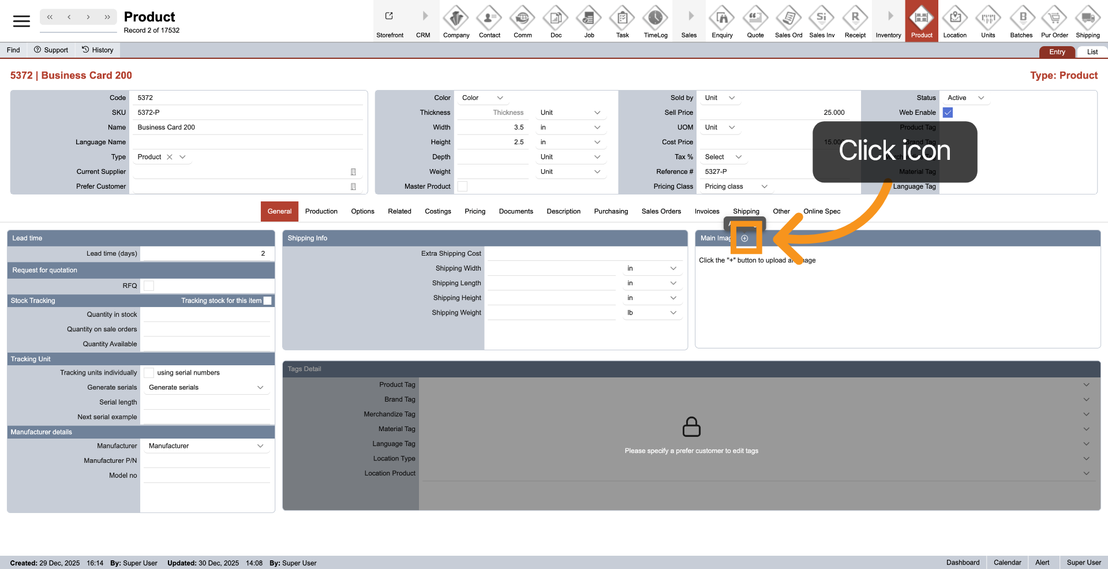Switch to the List view
The image size is (1108, 569).
(1092, 52)
